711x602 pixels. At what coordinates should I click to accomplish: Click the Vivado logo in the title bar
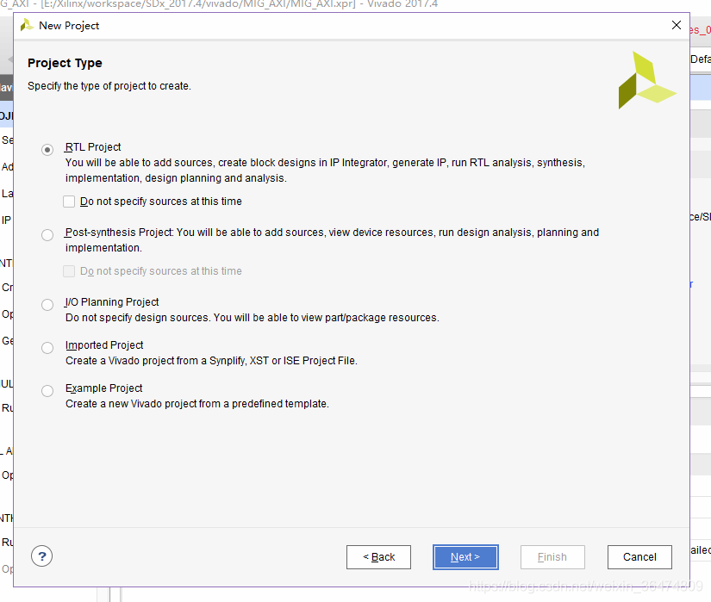click(28, 25)
